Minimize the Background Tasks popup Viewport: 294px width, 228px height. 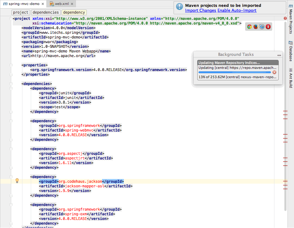279,55
